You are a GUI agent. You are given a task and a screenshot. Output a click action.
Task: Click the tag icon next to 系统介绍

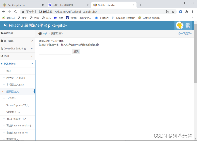click(2, 33)
